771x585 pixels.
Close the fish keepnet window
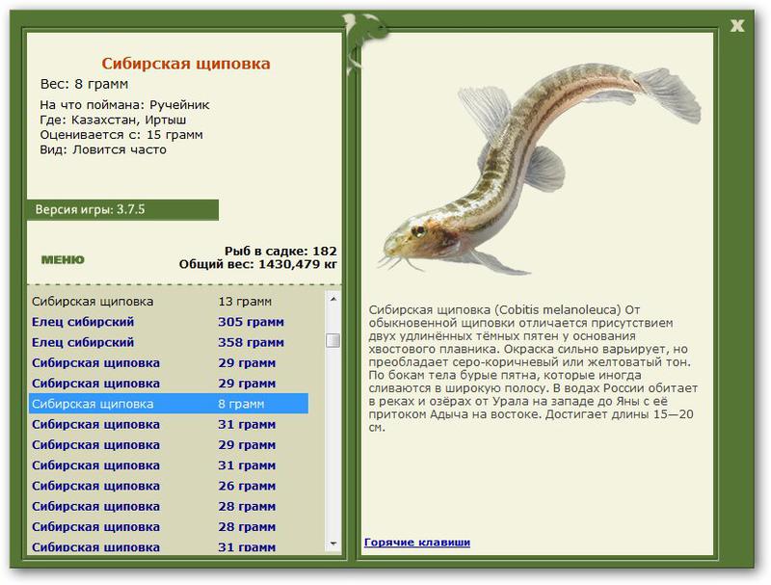click(x=736, y=26)
